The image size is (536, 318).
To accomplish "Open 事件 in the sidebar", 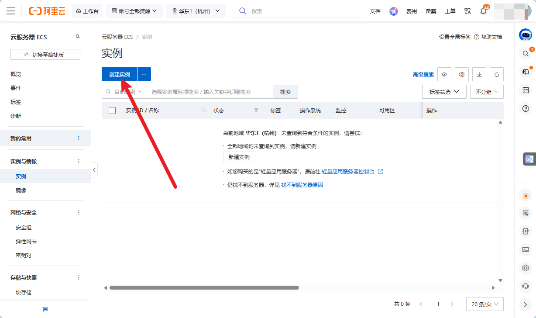I will coord(16,88).
